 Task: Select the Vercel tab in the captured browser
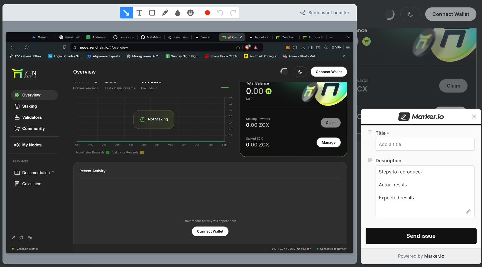(205, 37)
